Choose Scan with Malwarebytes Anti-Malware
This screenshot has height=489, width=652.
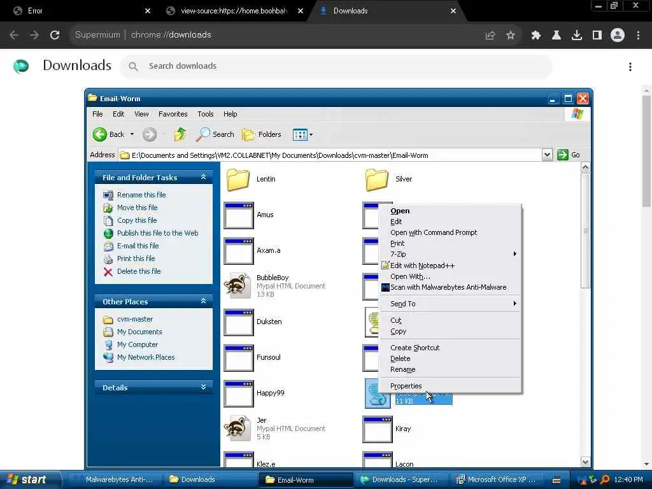coord(450,287)
